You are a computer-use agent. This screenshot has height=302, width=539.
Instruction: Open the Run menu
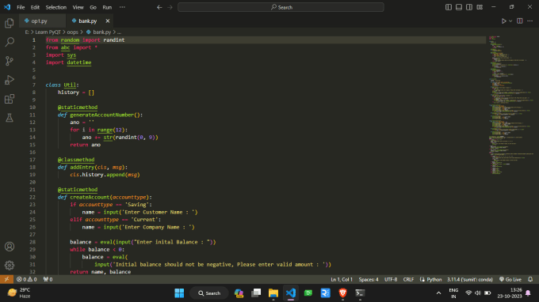pos(107,7)
